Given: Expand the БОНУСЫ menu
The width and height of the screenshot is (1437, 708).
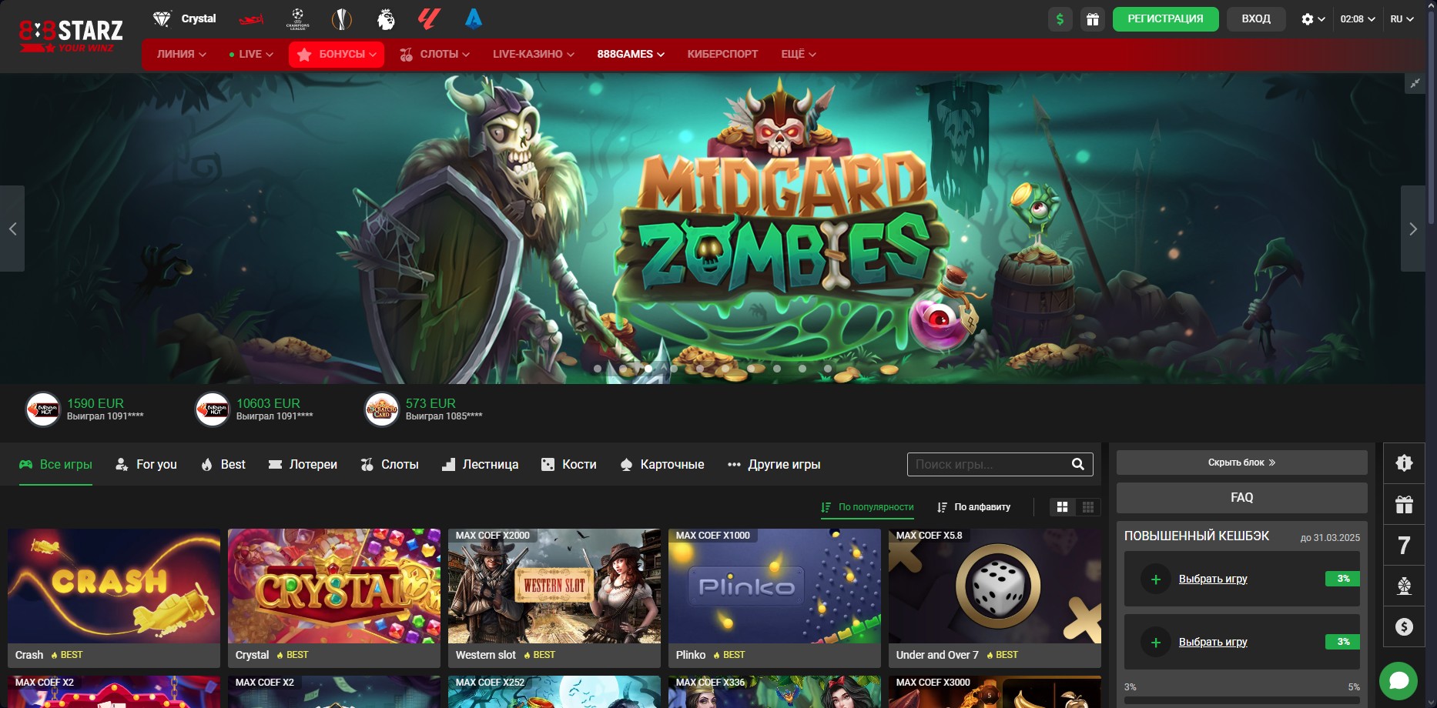Looking at the screenshot, I should (x=337, y=54).
